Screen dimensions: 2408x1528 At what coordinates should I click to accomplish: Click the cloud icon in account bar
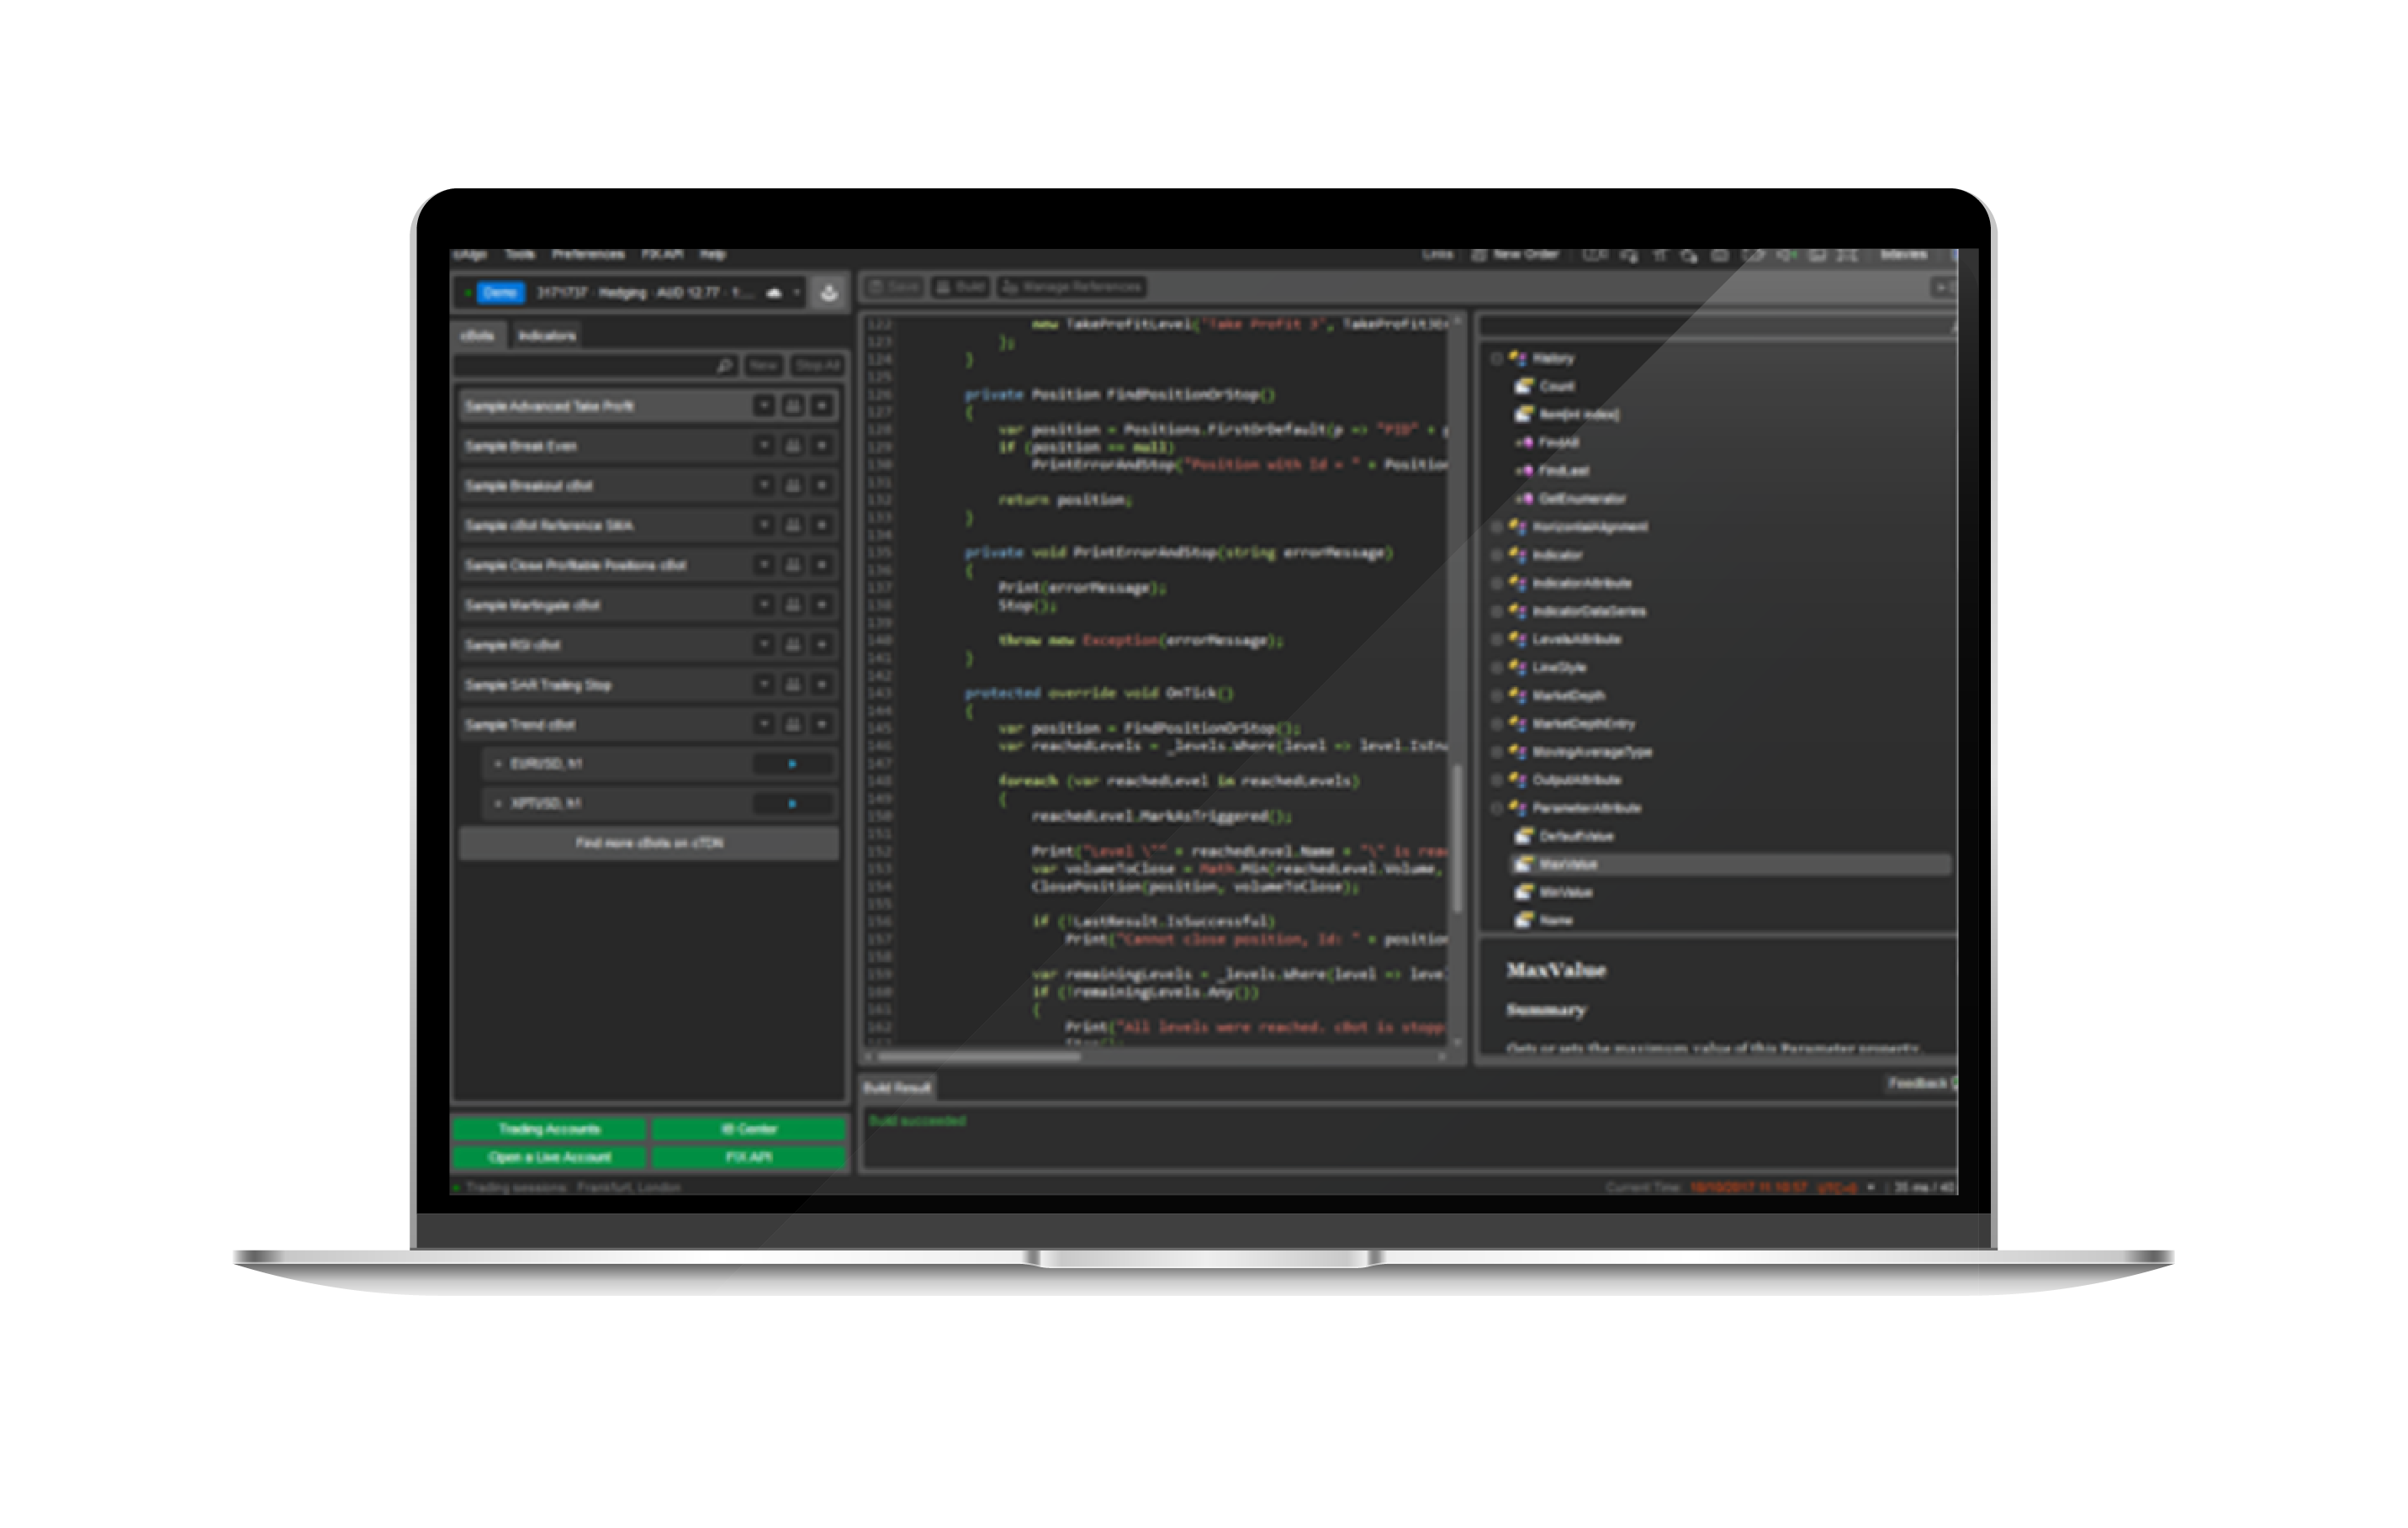[x=773, y=293]
